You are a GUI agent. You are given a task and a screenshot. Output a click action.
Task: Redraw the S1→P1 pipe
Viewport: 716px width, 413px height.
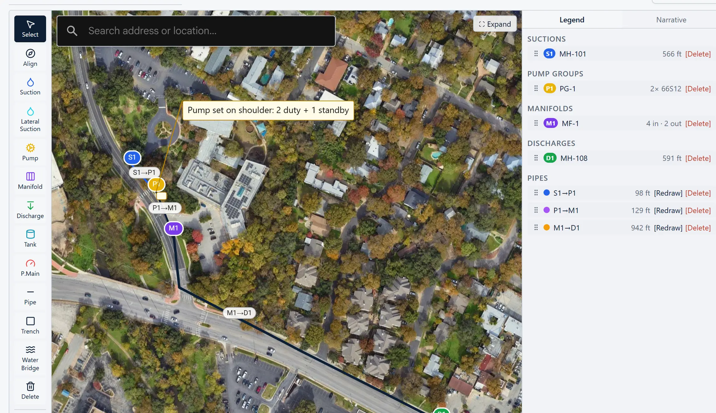(x=668, y=193)
